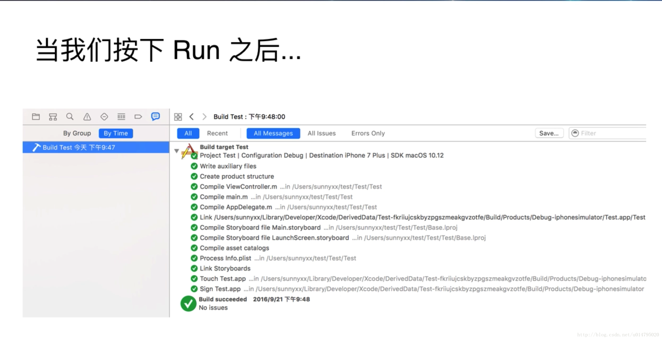662x340 pixels.
Task: Click the filter icon in the Filter field
Action: pos(575,133)
